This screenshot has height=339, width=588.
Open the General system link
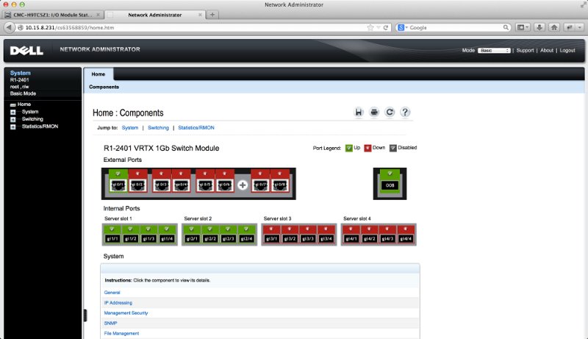pos(112,293)
